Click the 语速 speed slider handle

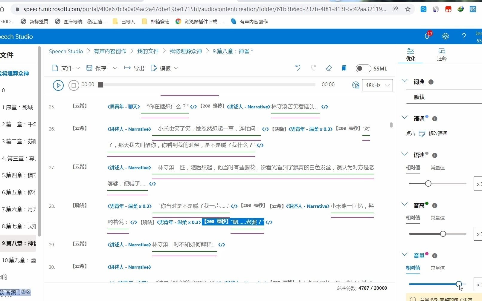tap(428, 183)
